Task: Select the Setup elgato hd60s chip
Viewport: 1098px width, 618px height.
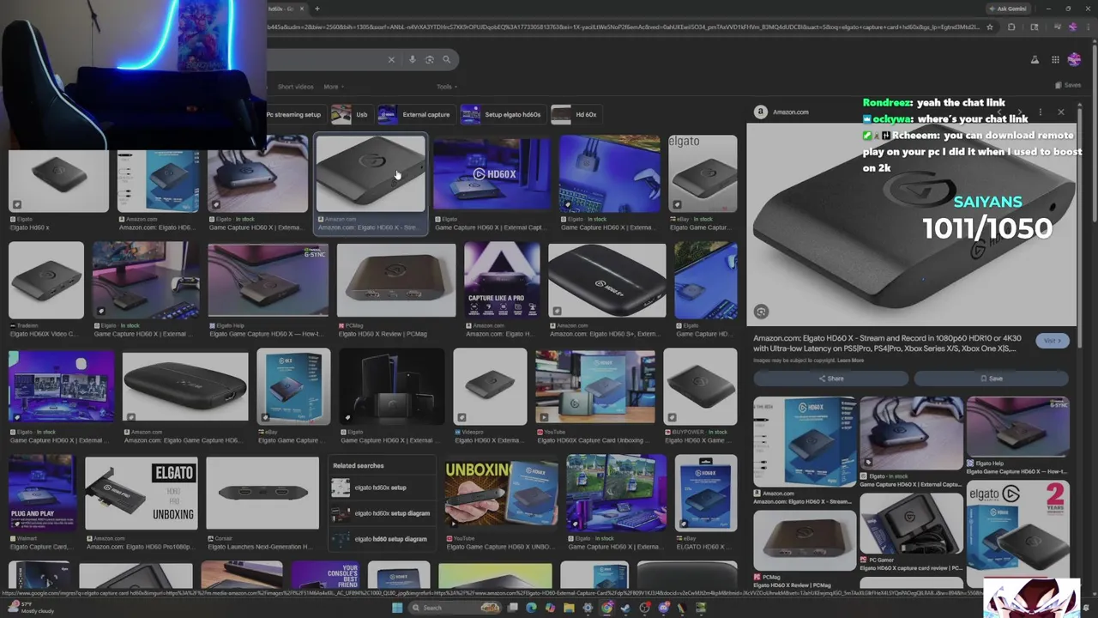Action: click(x=502, y=114)
